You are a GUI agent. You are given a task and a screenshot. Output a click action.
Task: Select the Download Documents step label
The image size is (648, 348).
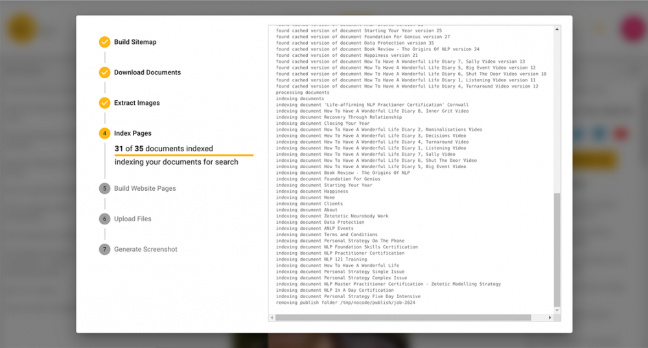pos(147,72)
